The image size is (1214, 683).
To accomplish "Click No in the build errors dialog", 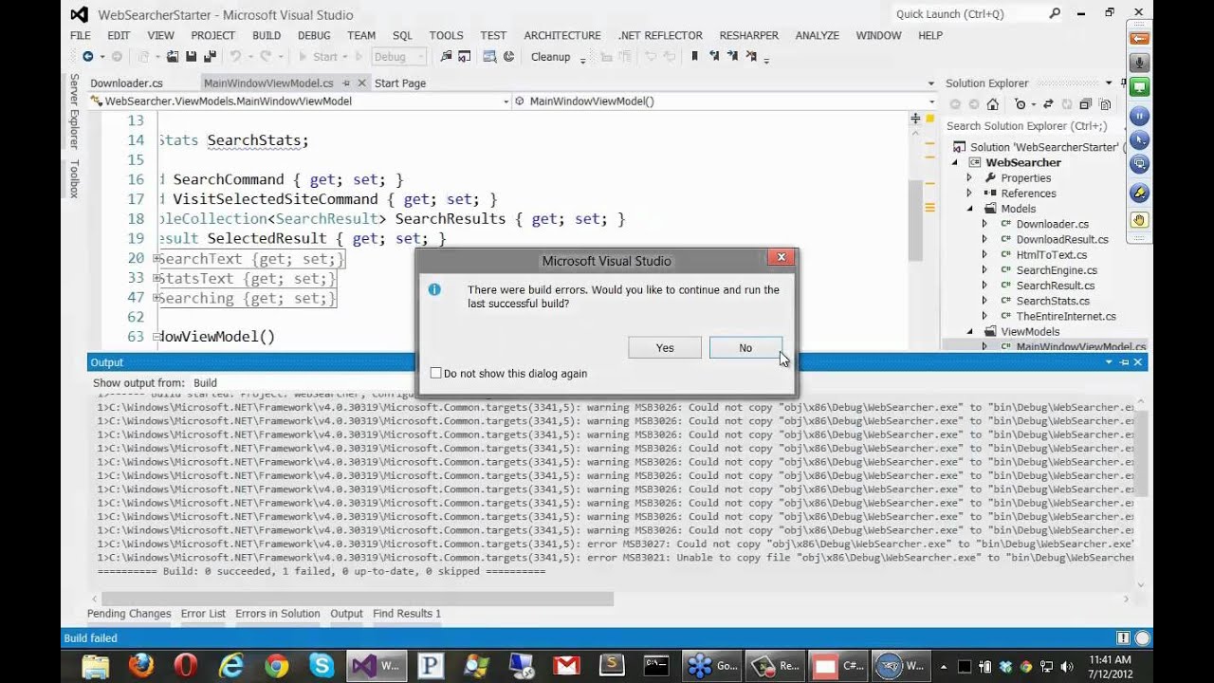I will point(745,348).
